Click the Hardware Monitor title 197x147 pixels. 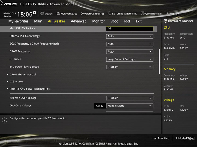point(180,21)
